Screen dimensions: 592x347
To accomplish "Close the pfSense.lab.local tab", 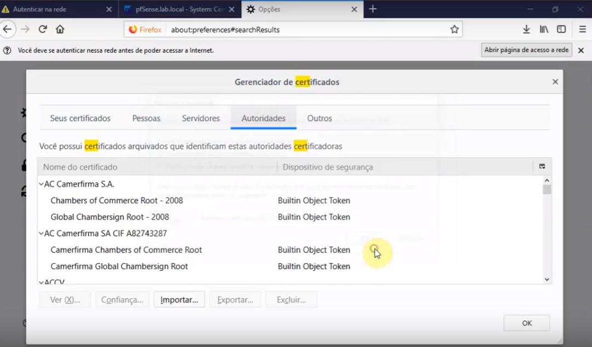I will [x=232, y=9].
